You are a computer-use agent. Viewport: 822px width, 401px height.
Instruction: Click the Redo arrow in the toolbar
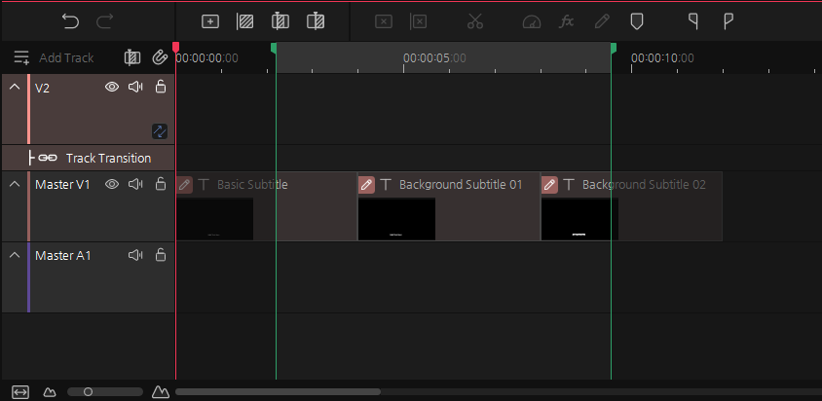pyautogui.click(x=105, y=20)
